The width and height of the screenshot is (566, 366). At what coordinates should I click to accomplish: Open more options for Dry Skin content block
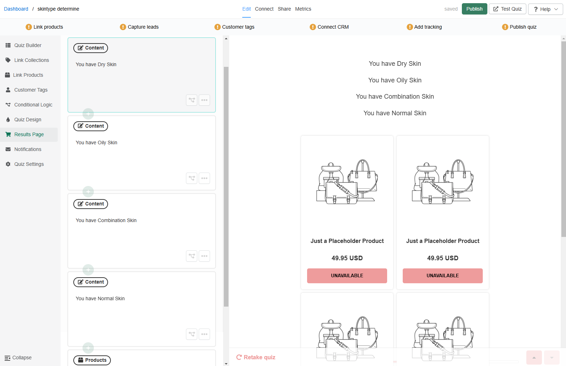(x=204, y=100)
